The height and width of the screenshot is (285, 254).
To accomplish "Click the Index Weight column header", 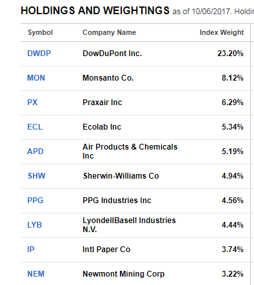I will point(222,32).
